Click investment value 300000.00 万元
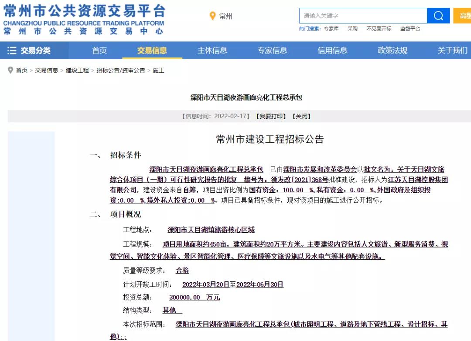Screen dimensions: 471x341 click(195, 297)
